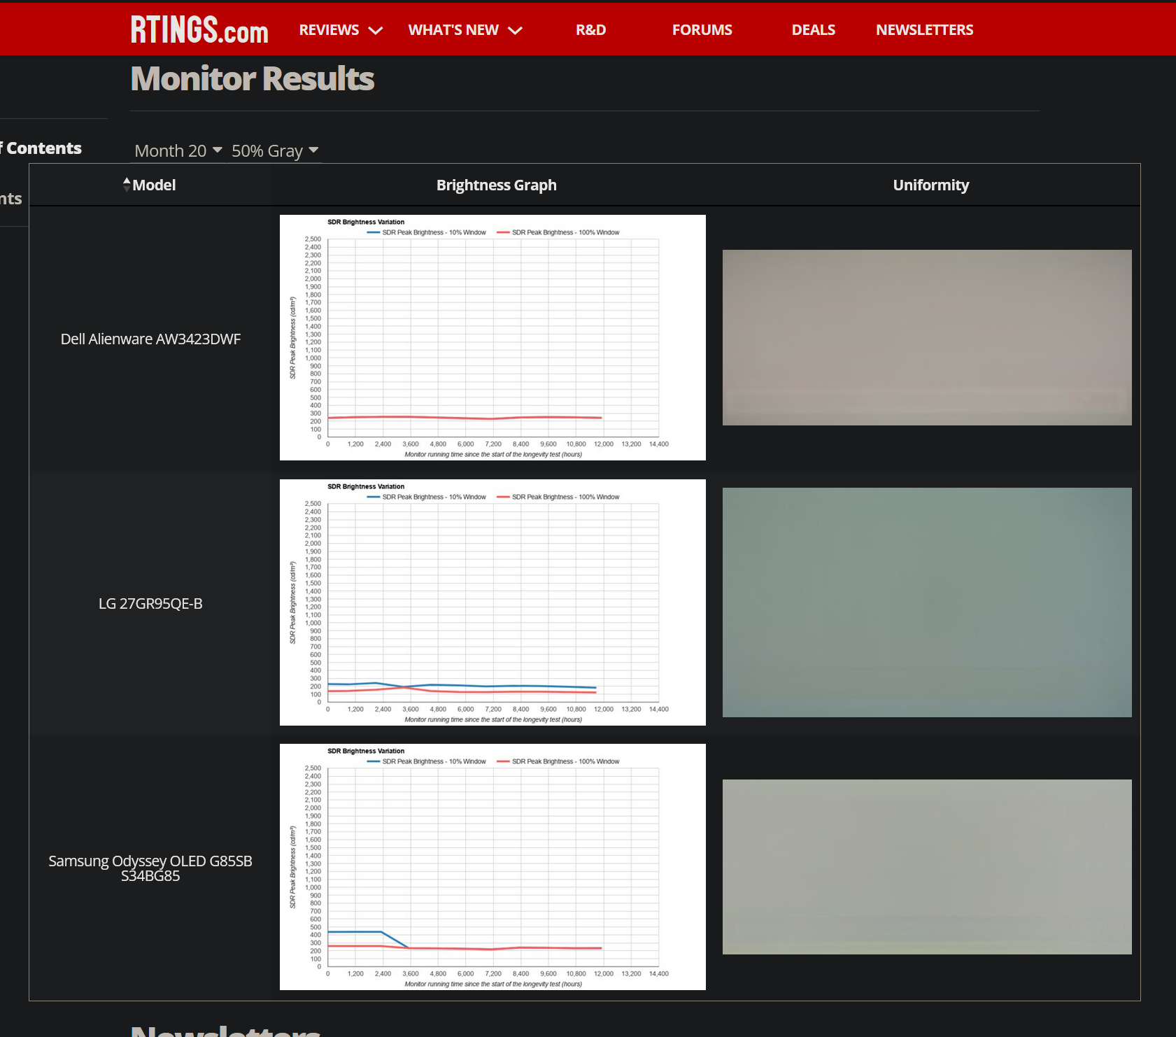Viewport: 1176px width, 1037px height.
Task: Open the NEWSLETTERS page
Action: click(x=924, y=29)
